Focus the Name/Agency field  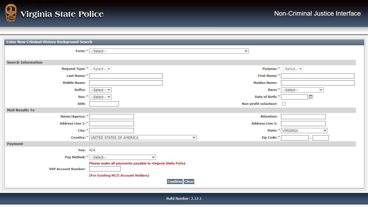pyautogui.click(x=112, y=117)
